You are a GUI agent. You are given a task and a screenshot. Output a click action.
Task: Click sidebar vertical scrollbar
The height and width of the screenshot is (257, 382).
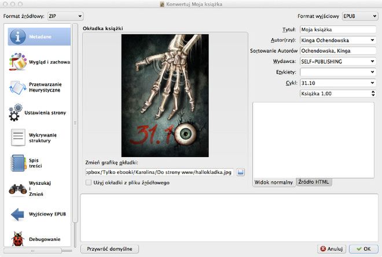pyautogui.click(x=75, y=123)
